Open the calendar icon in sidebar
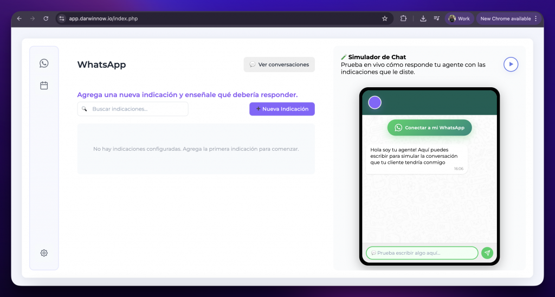555x297 pixels. [x=44, y=86]
